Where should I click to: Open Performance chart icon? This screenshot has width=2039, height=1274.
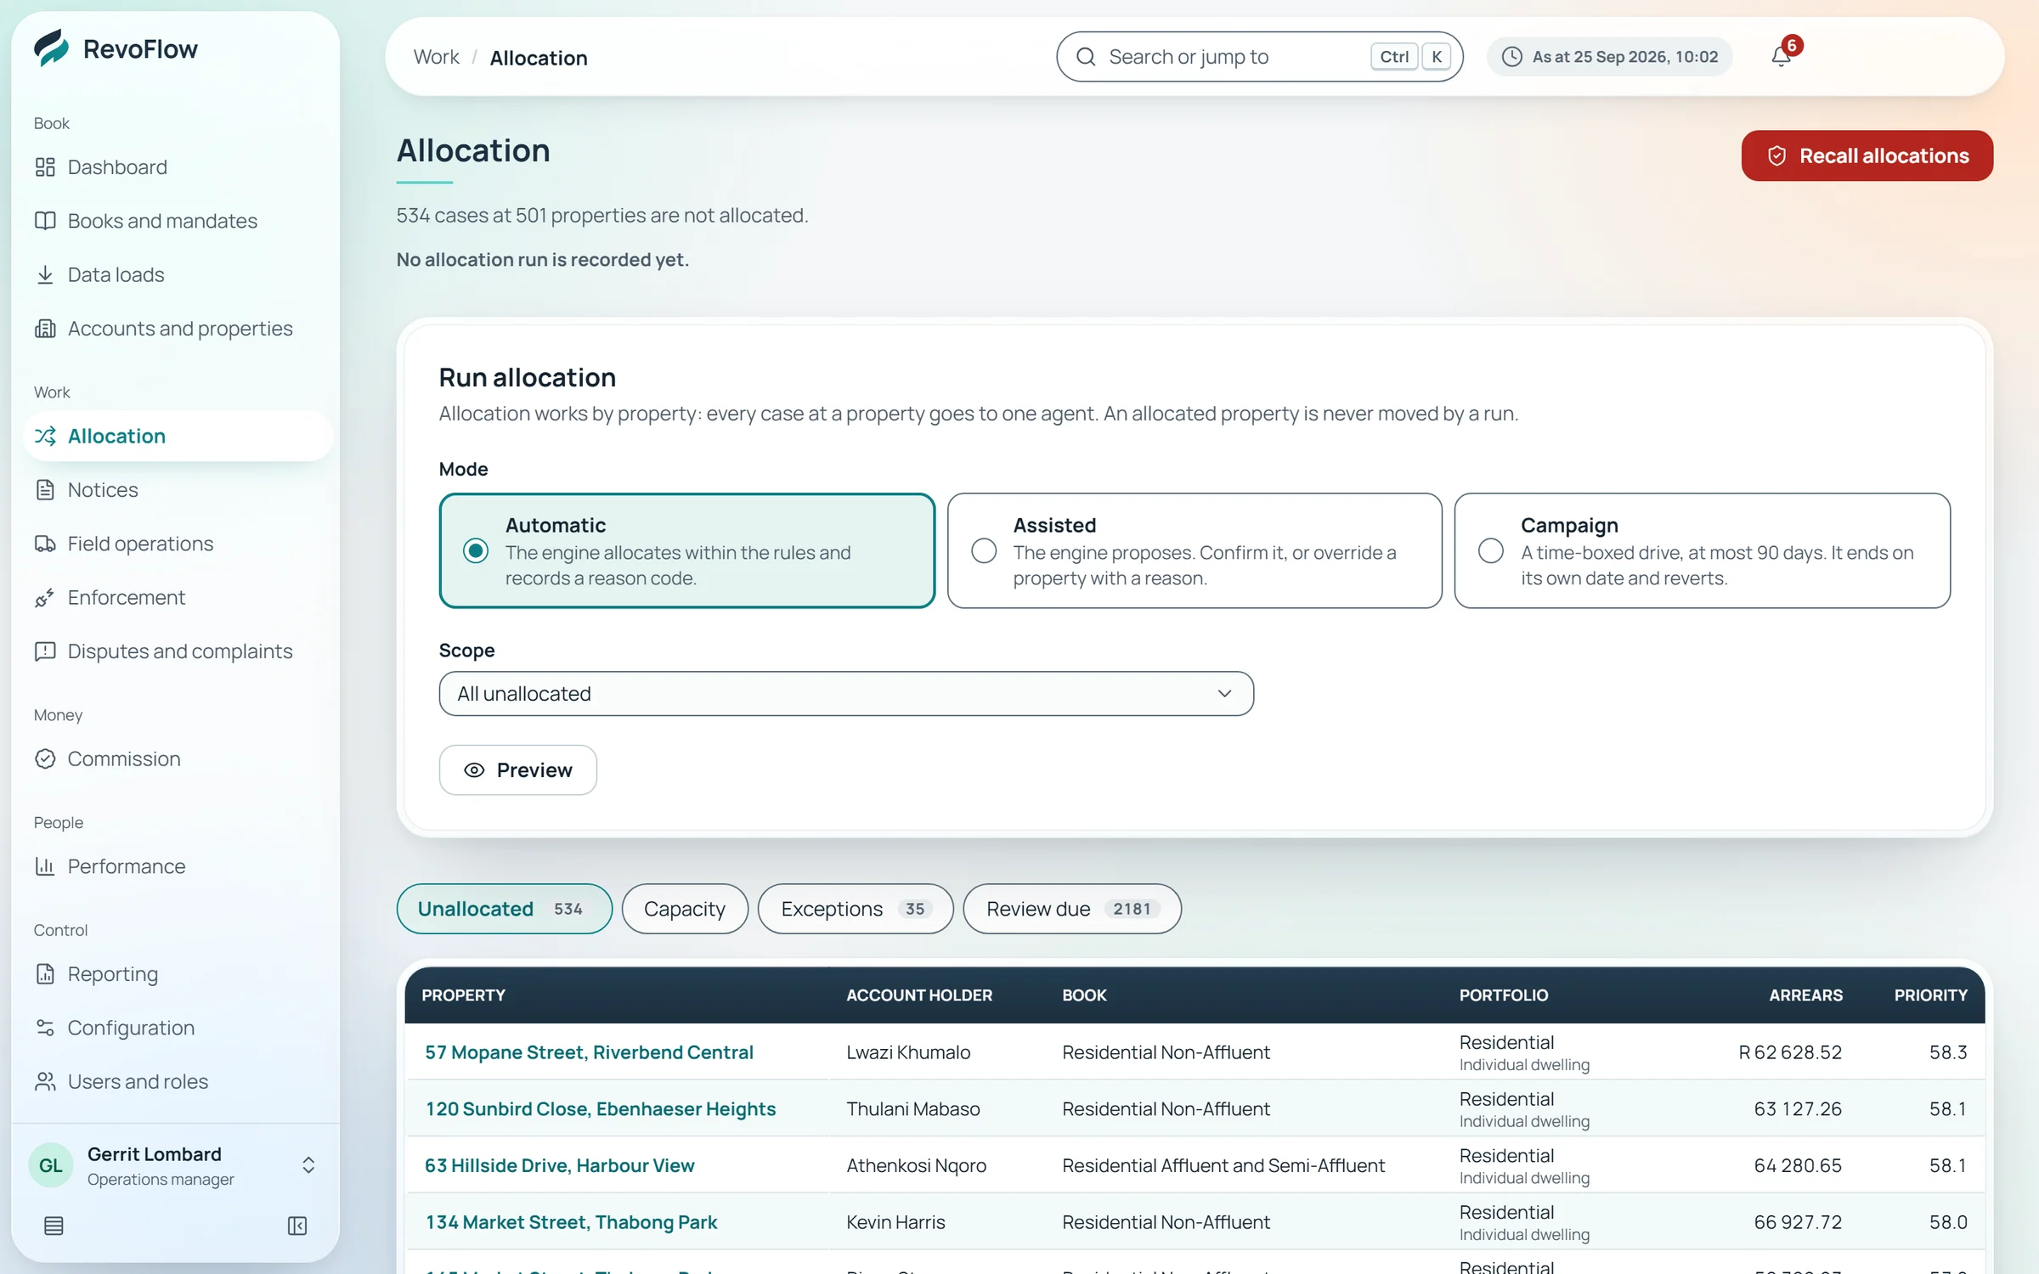coord(45,866)
